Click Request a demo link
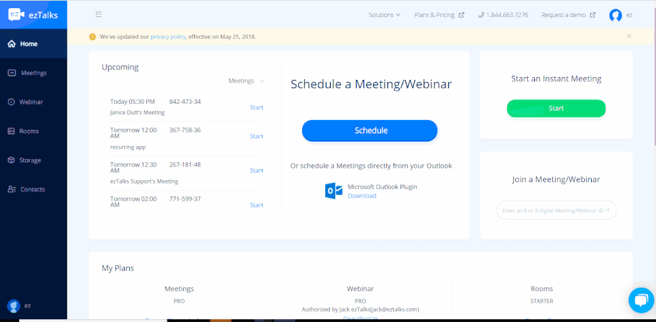The width and height of the screenshot is (656, 322). tap(564, 15)
